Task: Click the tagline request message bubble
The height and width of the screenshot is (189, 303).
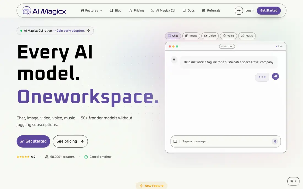Action: [229, 62]
